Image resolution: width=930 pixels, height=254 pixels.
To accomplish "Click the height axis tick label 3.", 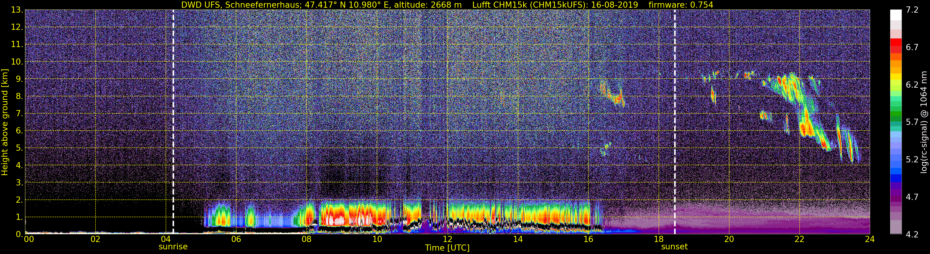I will coord(19,183).
